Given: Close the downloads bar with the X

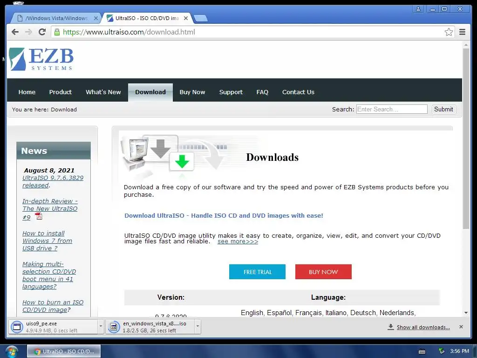Looking at the screenshot, I should pos(461,327).
